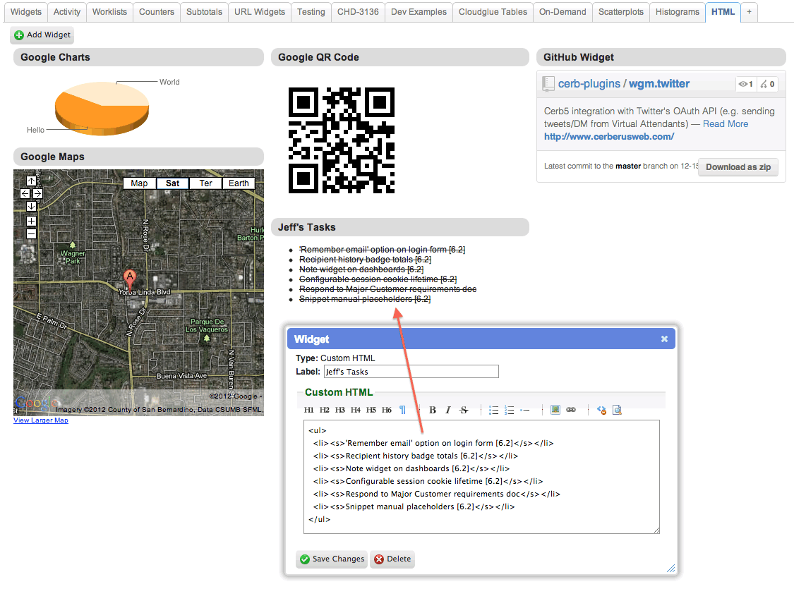The height and width of the screenshot is (589, 794).
Task: Open the View Larger Map link
Action: tap(41, 420)
